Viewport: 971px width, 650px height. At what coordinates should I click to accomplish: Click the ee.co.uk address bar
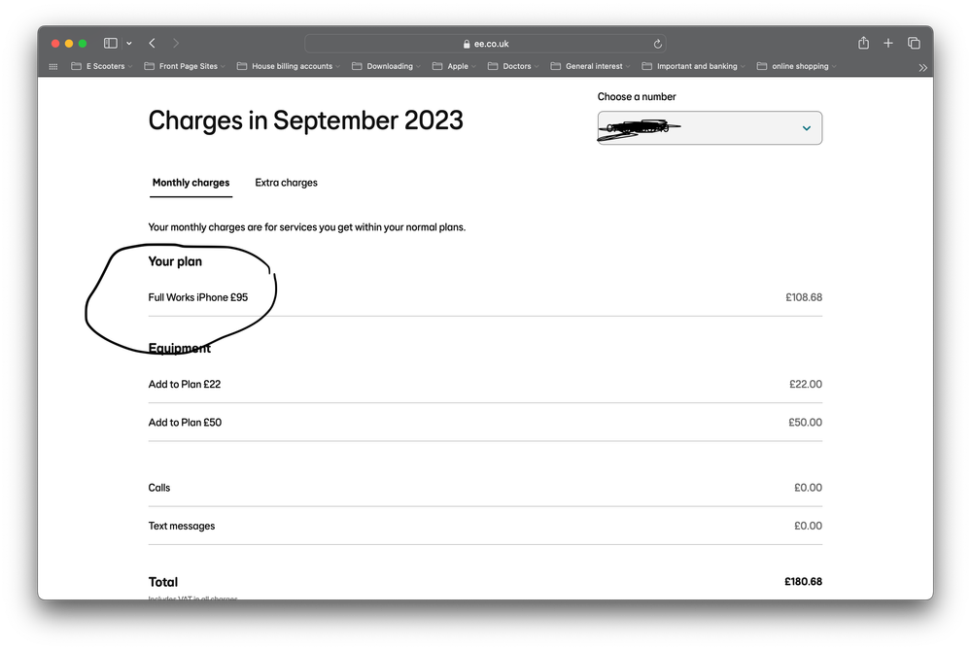485,44
